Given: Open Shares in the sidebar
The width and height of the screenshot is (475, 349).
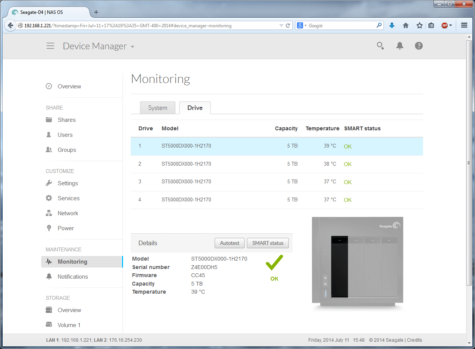Looking at the screenshot, I should coord(67,120).
